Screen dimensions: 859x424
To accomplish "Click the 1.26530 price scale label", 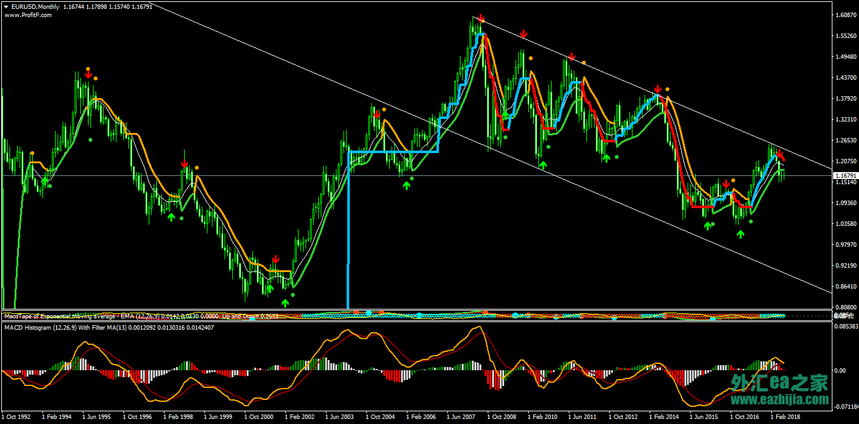I will tap(845, 140).
